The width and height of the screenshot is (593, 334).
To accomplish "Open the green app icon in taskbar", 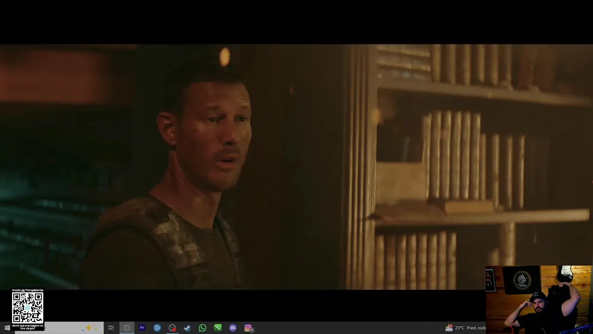I will (218, 328).
